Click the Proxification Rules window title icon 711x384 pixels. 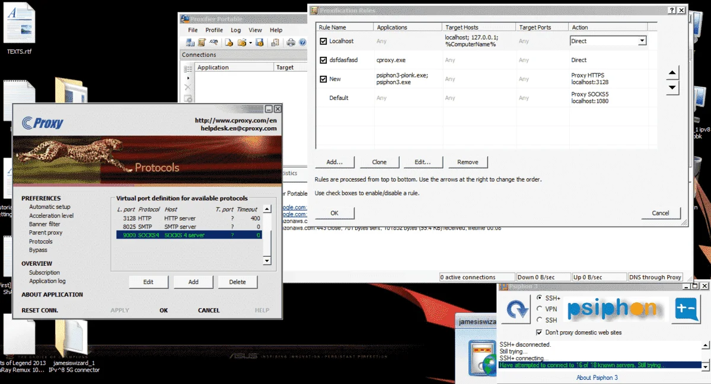point(314,11)
